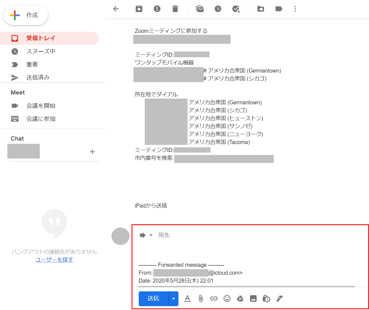The height and width of the screenshot is (310, 369).
Task: Open the 受信トレイ inbox folder
Action: coord(49,38)
